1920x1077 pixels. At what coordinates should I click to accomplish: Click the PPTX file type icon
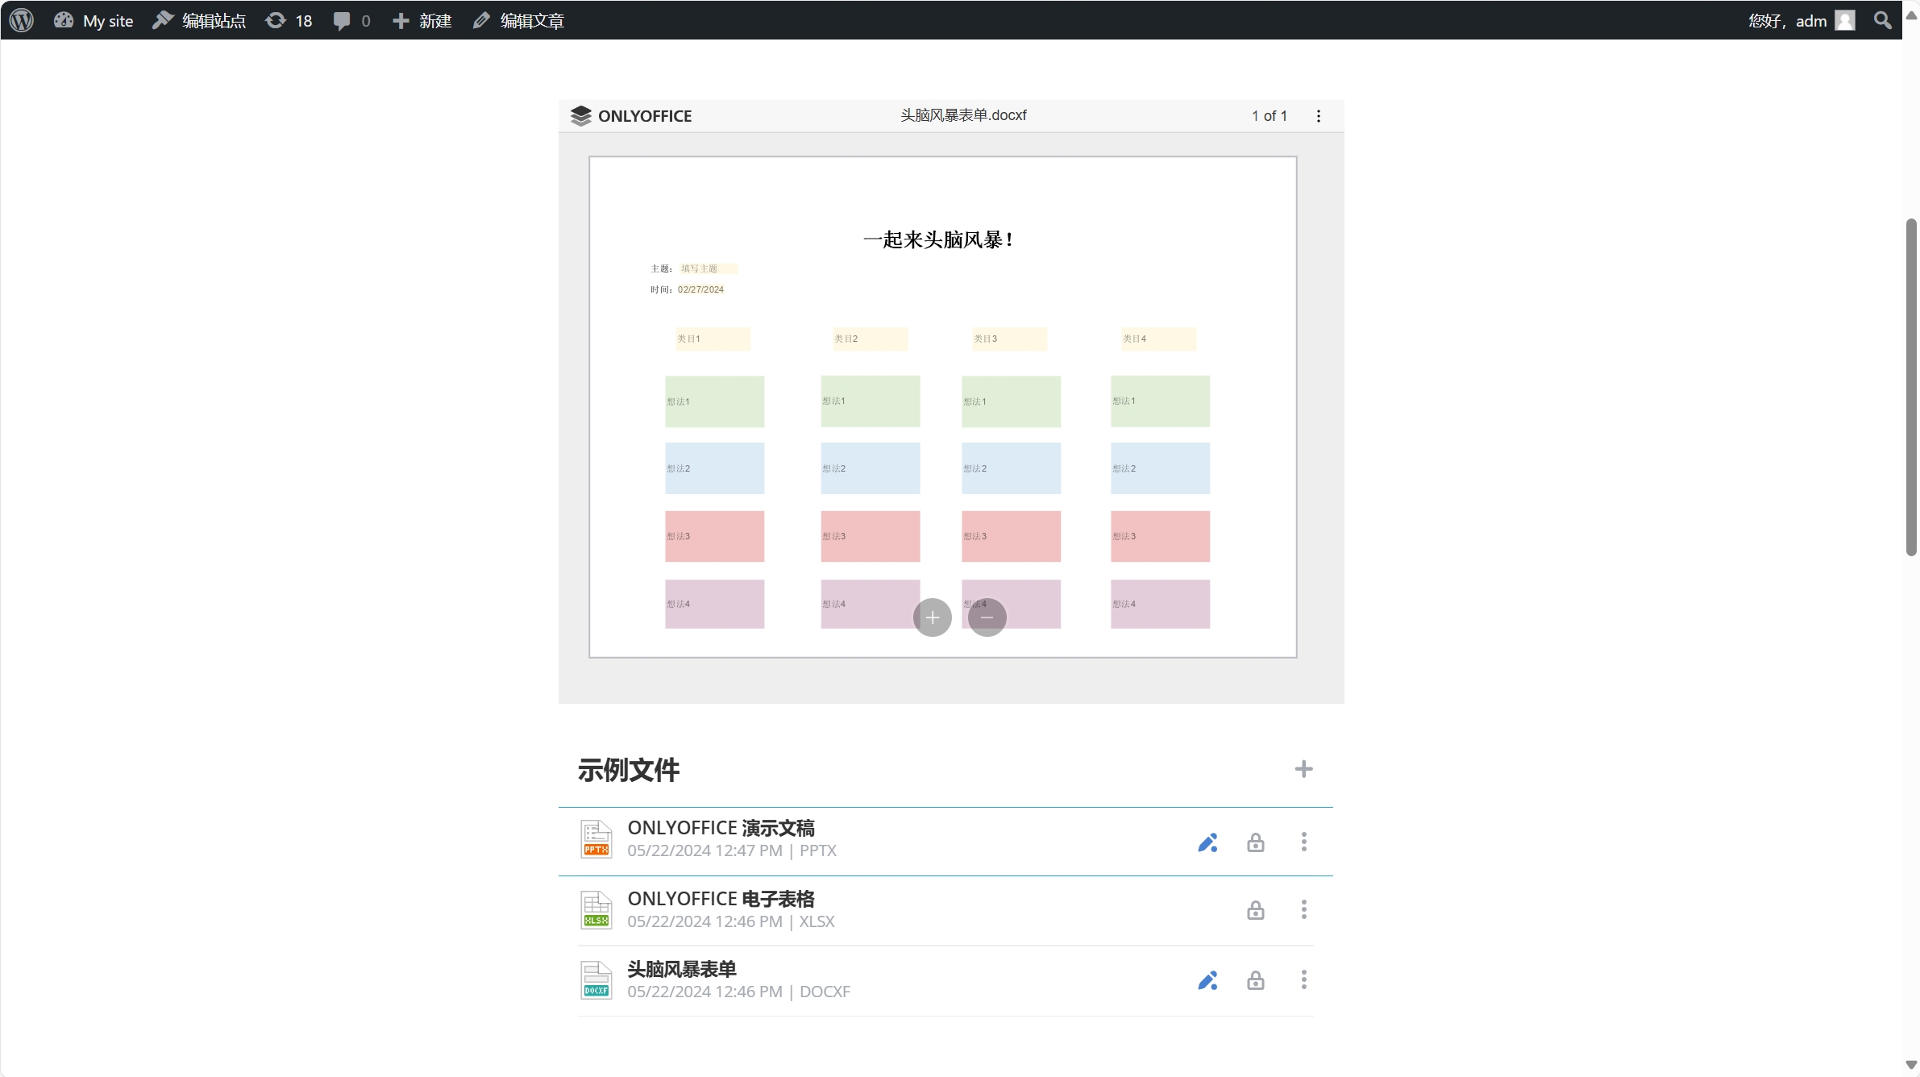pyautogui.click(x=596, y=839)
